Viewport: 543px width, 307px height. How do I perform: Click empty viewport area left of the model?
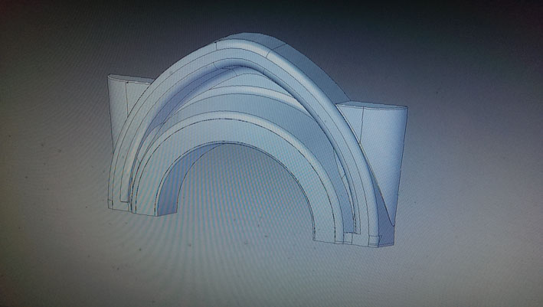(46, 153)
